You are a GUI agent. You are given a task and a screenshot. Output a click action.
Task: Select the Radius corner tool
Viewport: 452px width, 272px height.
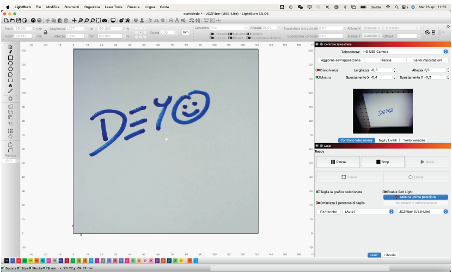(x=10, y=150)
